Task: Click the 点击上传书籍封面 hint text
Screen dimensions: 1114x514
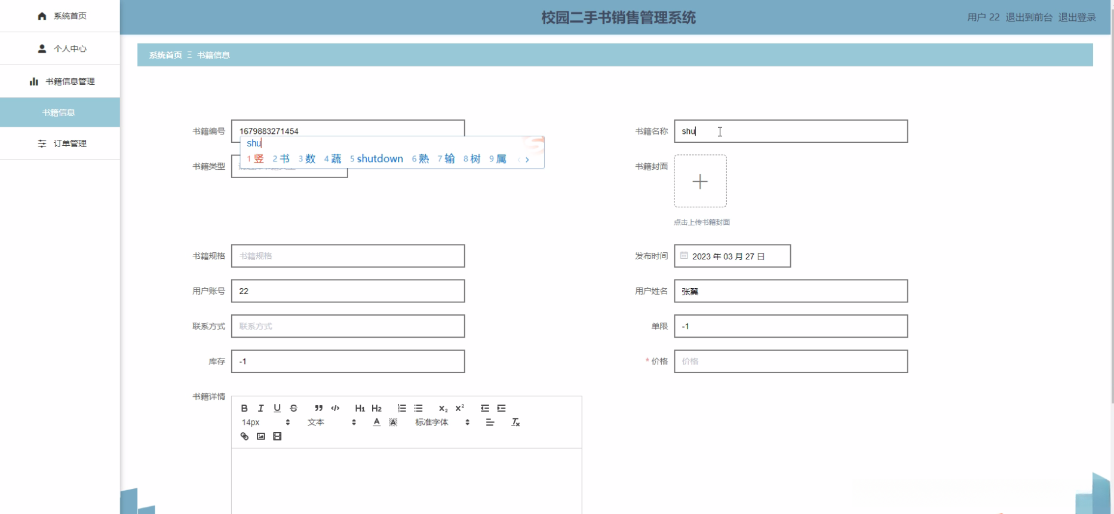Action: click(702, 222)
